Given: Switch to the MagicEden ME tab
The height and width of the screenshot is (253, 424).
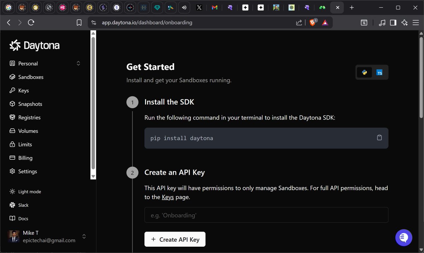Looking at the screenshot, I should click(63, 7).
